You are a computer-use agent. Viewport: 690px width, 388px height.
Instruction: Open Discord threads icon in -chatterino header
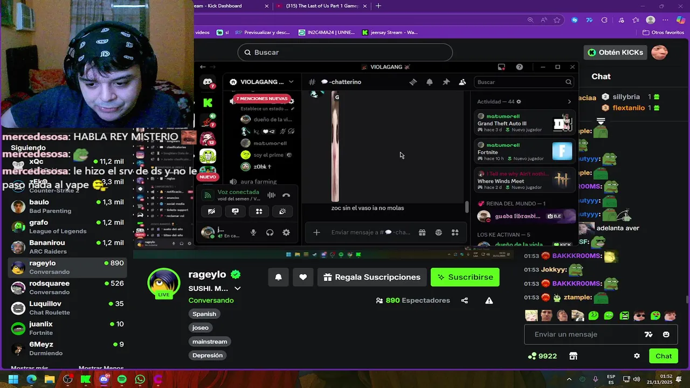pos(413,82)
